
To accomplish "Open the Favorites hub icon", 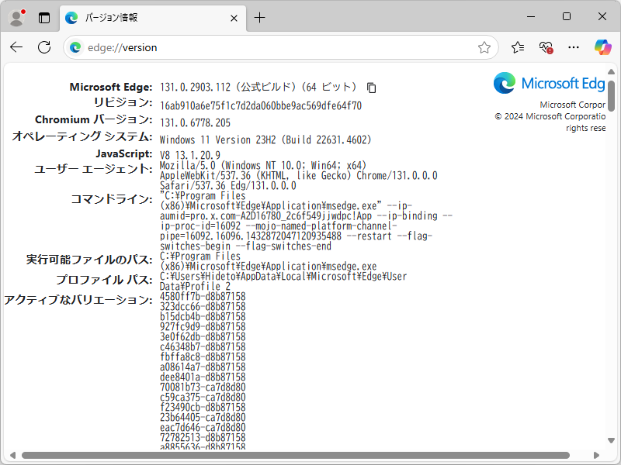I will coord(517,46).
